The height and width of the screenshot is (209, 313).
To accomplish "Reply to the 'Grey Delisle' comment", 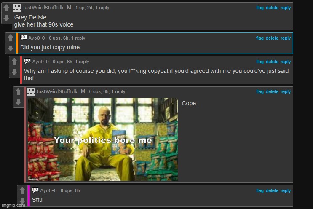I will (x=286, y=8).
